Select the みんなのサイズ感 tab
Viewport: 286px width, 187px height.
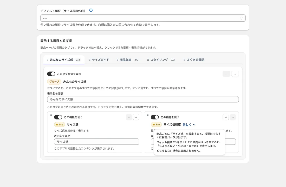[64, 60]
